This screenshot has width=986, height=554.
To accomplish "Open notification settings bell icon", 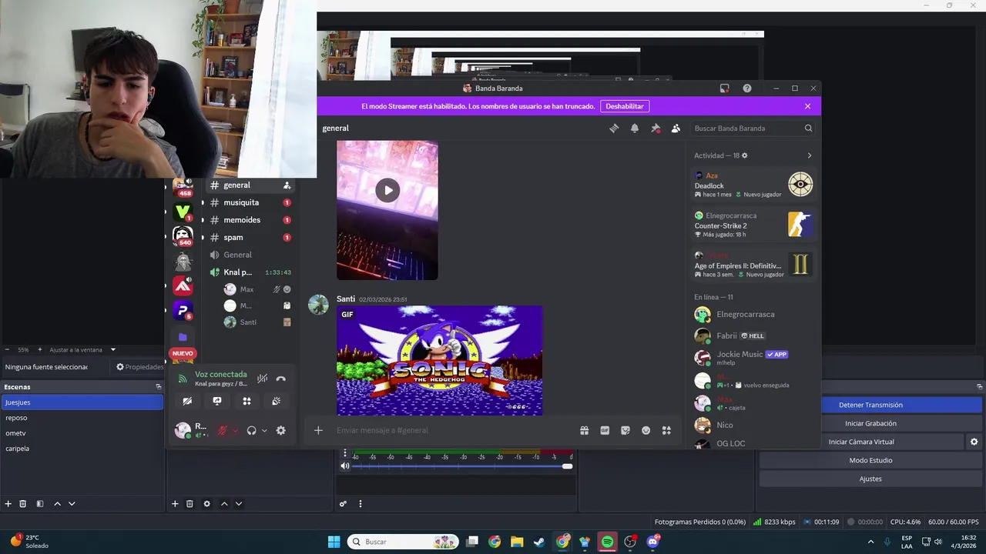I will click(635, 128).
